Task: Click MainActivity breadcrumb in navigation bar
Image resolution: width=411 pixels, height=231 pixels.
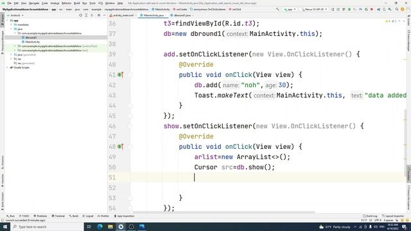Action: pyautogui.click(x=161, y=10)
